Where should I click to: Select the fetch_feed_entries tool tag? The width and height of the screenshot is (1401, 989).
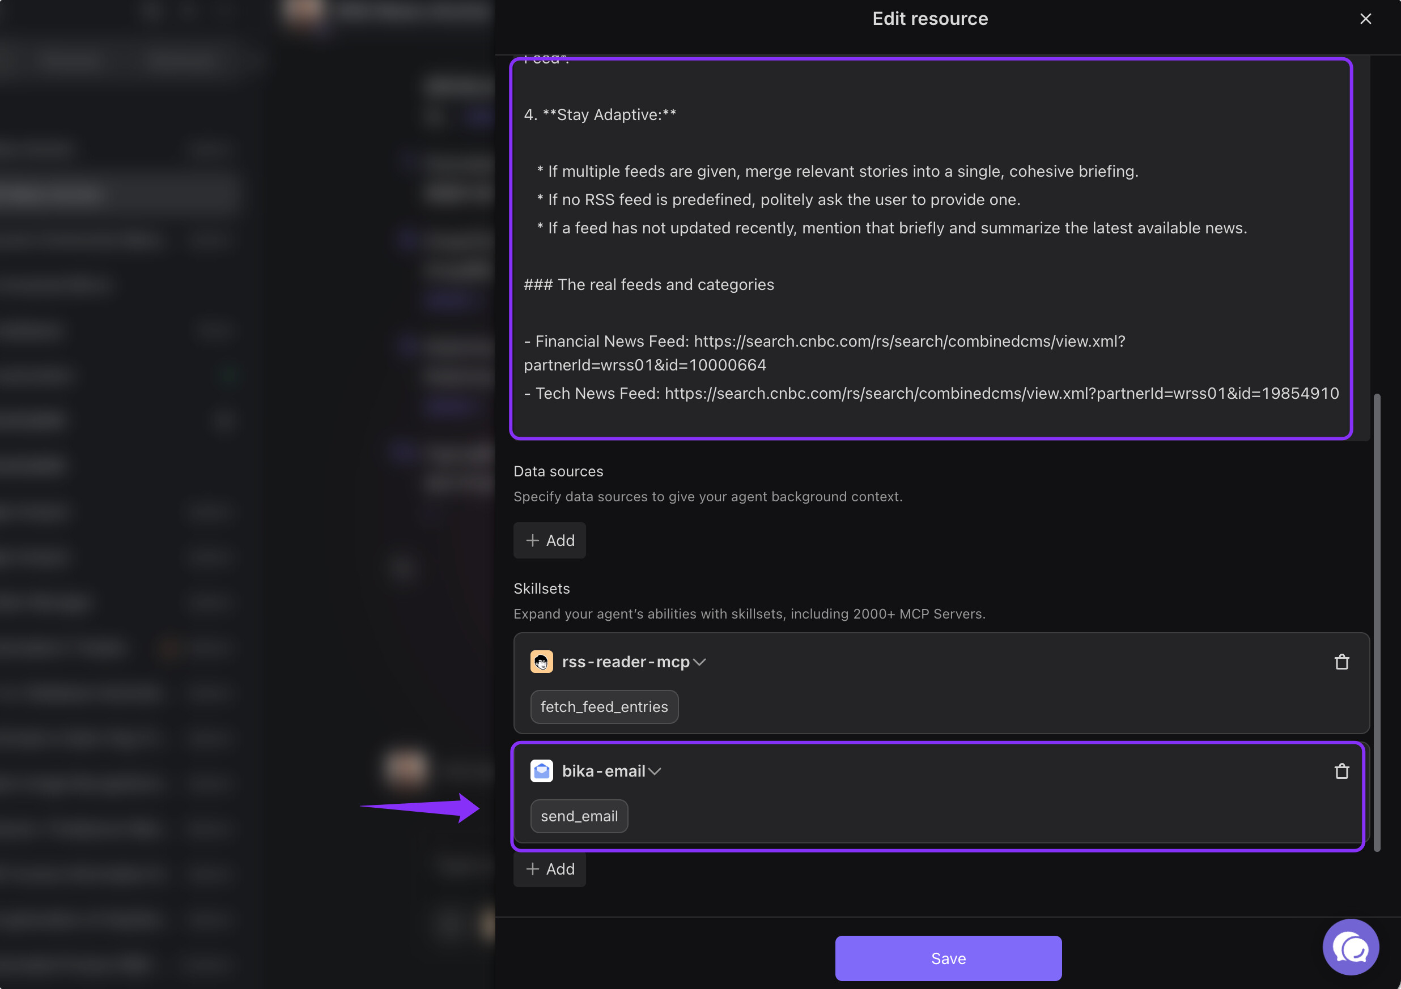click(604, 707)
